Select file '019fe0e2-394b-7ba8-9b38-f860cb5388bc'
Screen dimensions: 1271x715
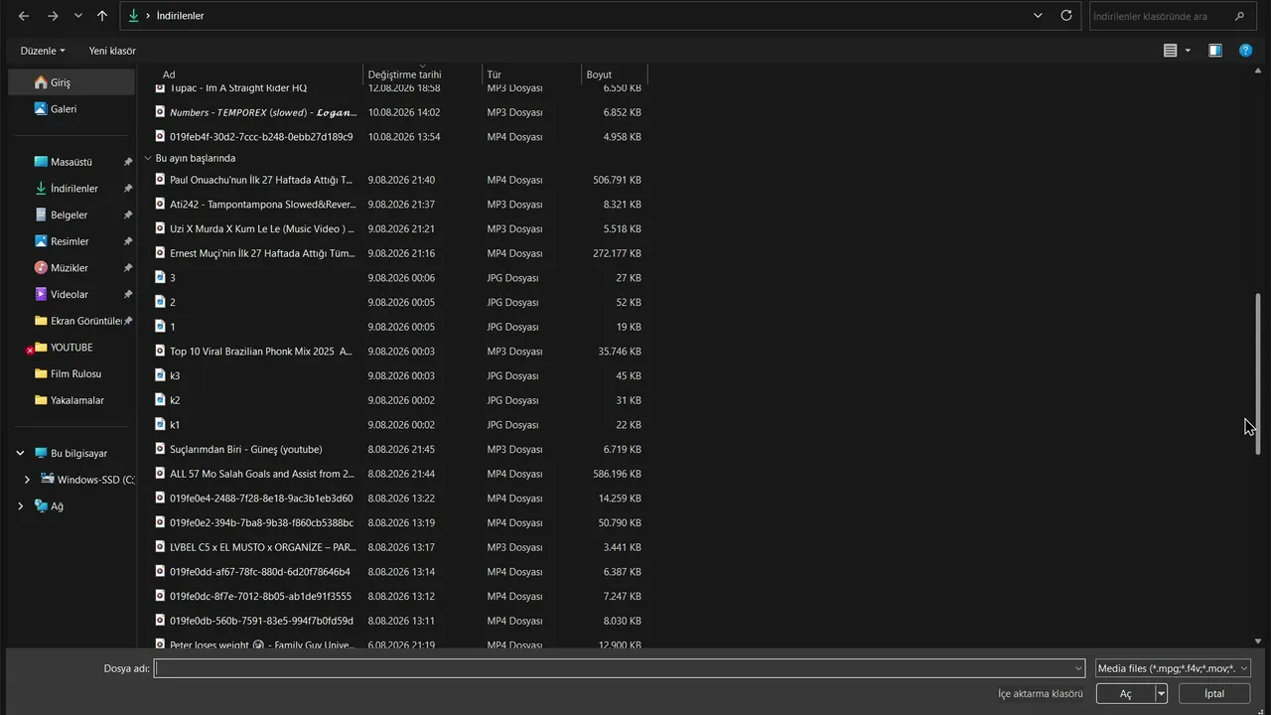(x=261, y=522)
